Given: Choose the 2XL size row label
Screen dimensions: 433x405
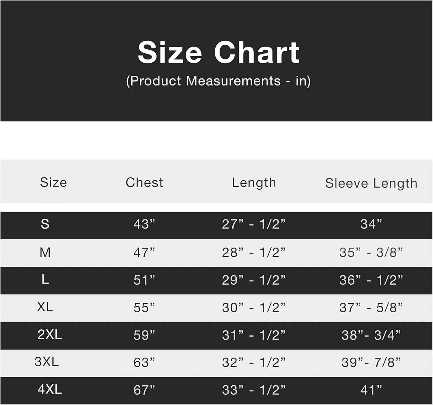Looking at the screenshot, I should [50, 335].
